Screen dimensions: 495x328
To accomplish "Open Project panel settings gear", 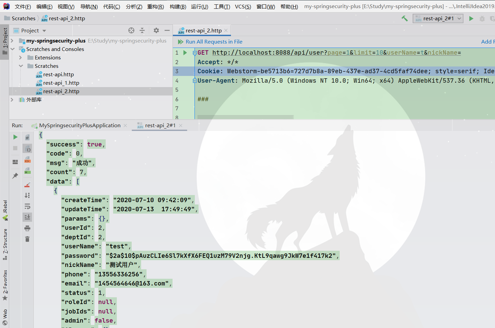I will (x=156, y=30).
